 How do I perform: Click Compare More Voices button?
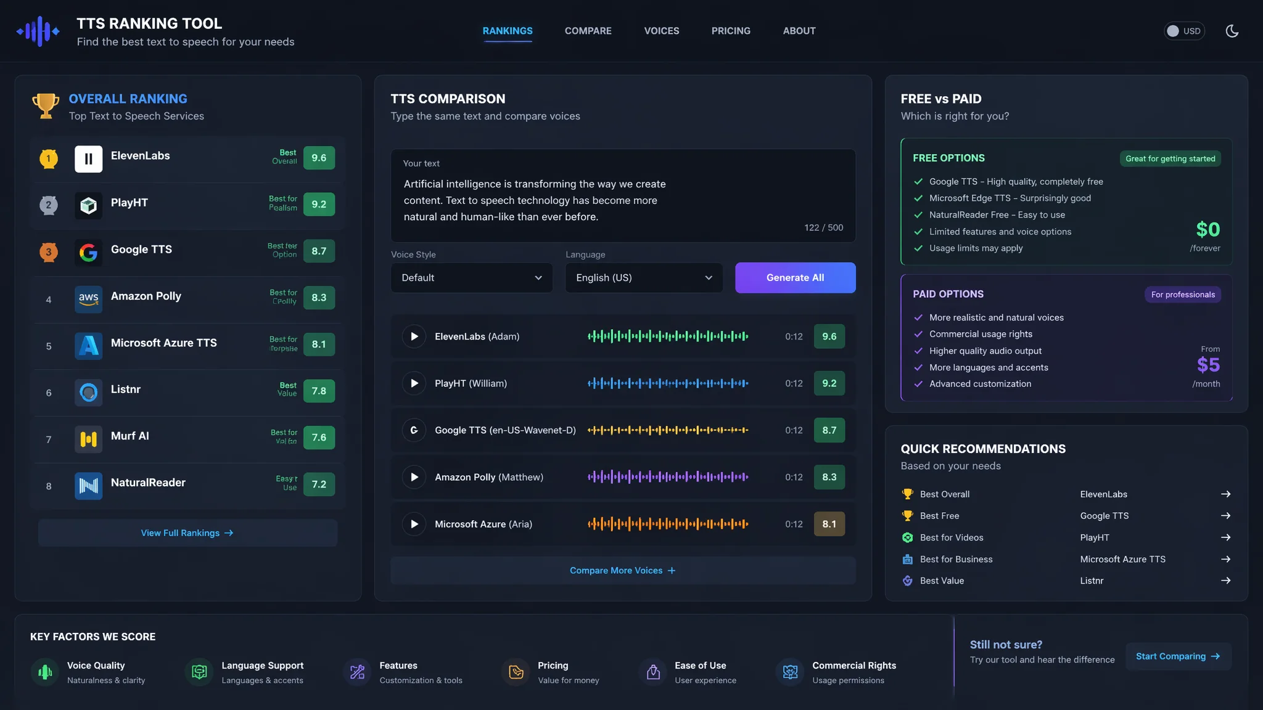tap(623, 571)
